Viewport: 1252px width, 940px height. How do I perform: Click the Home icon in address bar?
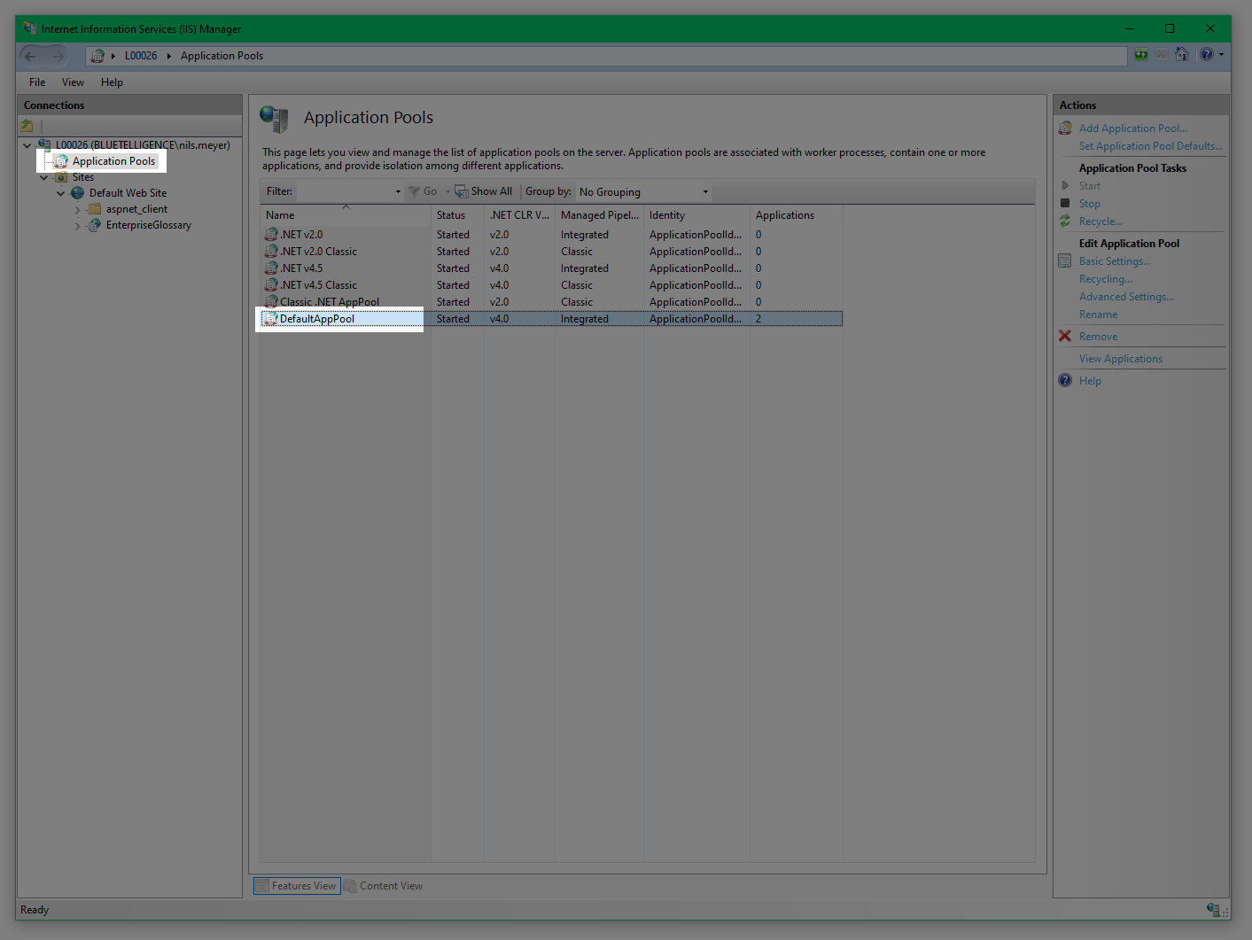point(1182,55)
